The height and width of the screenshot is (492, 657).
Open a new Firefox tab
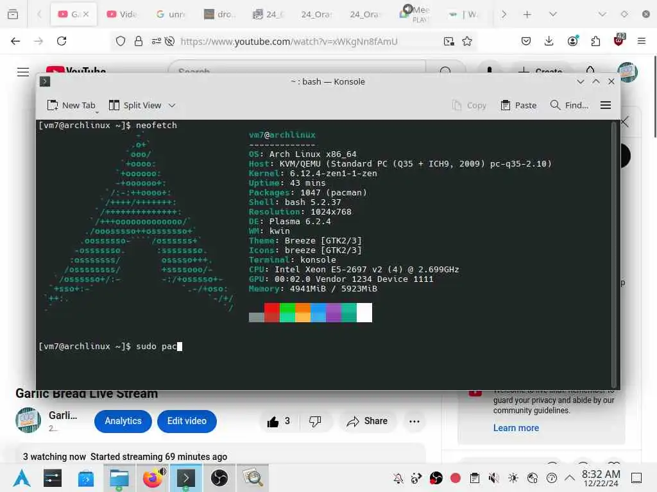527,14
